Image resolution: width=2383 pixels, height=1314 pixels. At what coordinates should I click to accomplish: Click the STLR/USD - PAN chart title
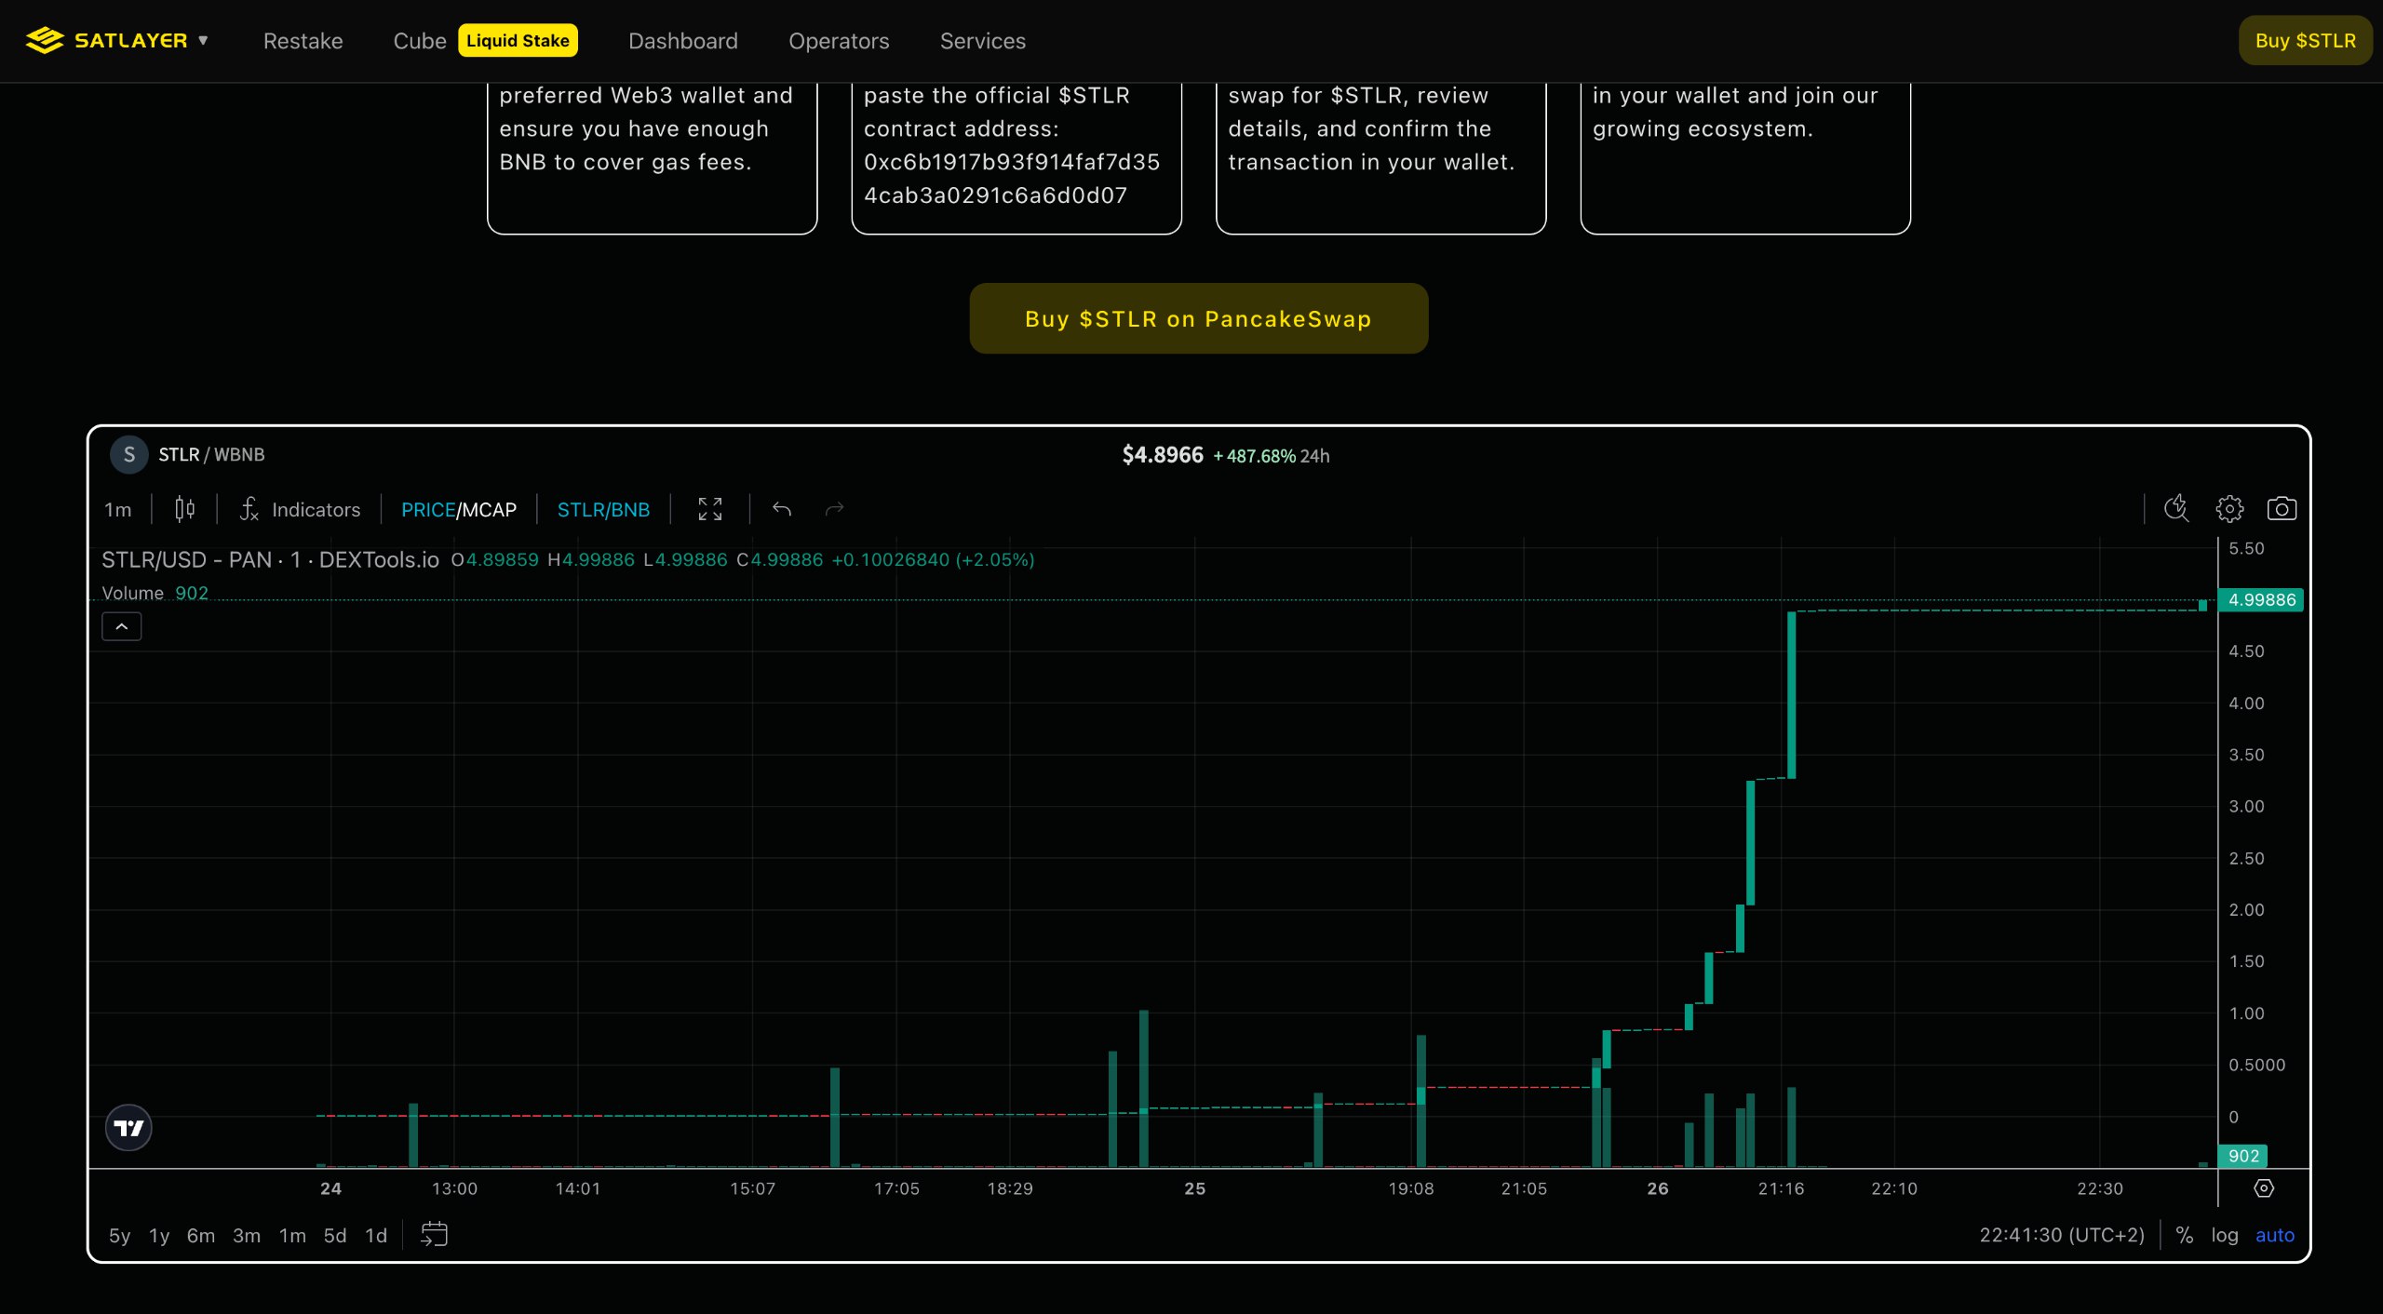pos(270,559)
